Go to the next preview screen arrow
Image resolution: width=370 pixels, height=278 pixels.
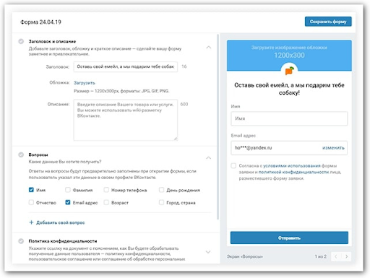pyautogui.click(x=346, y=256)
